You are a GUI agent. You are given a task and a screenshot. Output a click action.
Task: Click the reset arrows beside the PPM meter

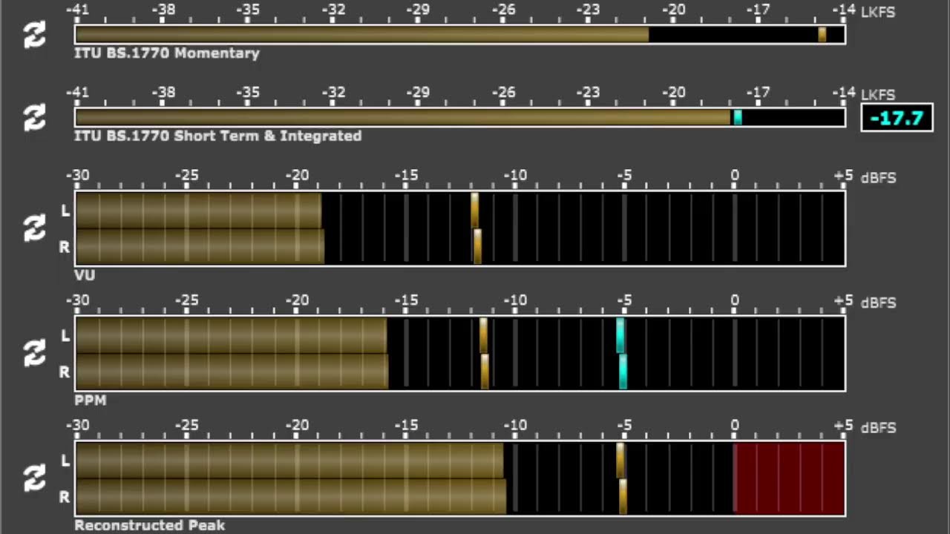35,354
